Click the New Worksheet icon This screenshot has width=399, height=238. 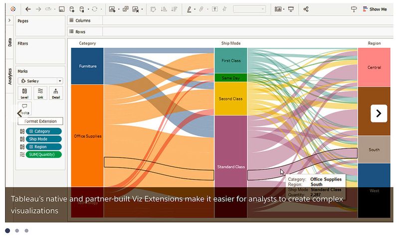click(112, 9)
